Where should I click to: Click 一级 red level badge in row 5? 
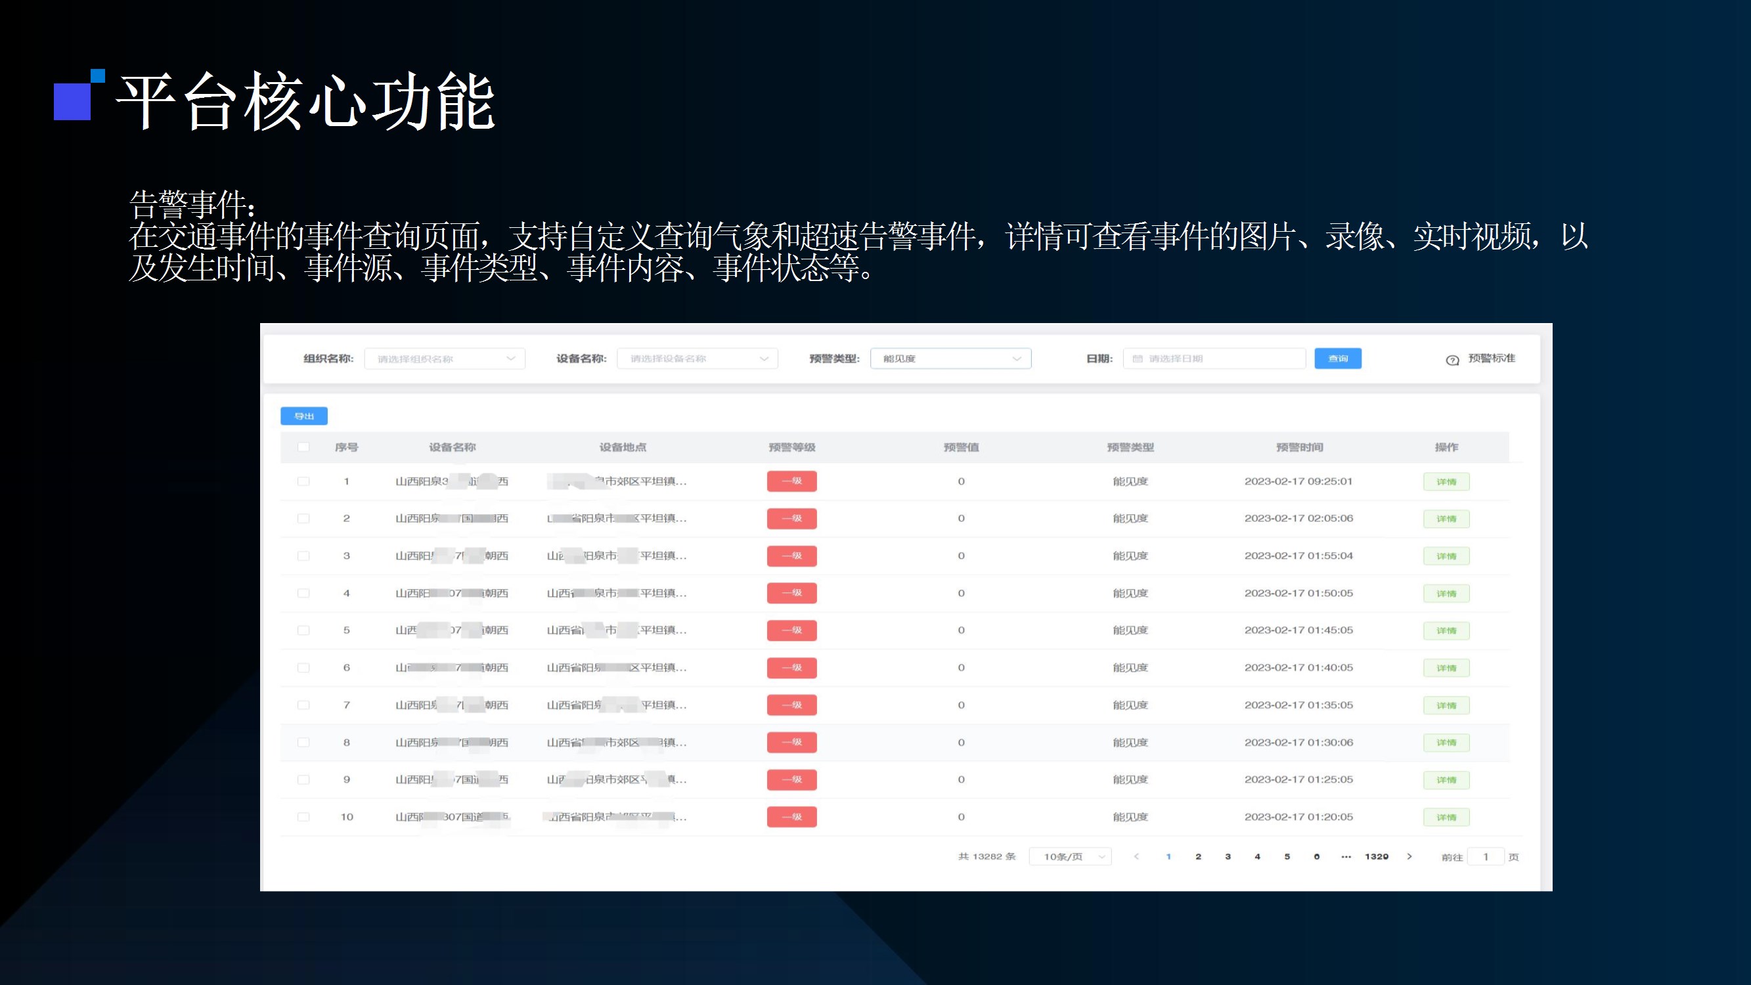791,630
